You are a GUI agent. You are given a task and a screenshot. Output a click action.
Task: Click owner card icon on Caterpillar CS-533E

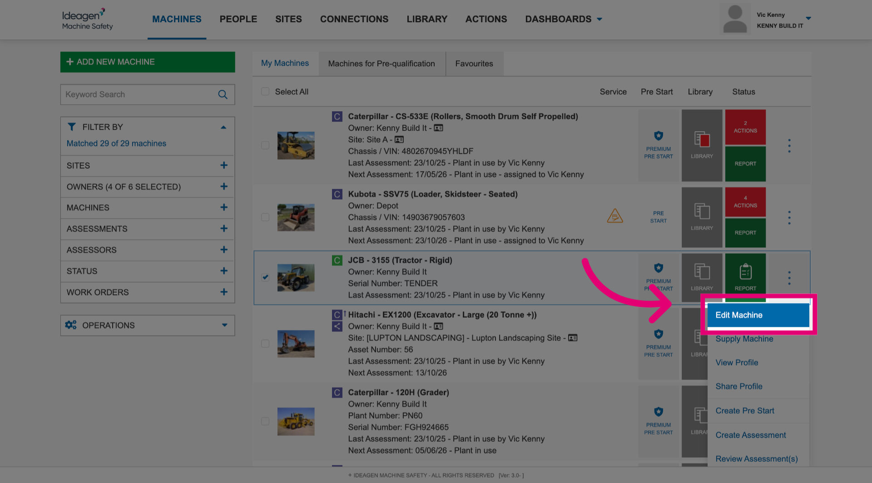point(438,128)
